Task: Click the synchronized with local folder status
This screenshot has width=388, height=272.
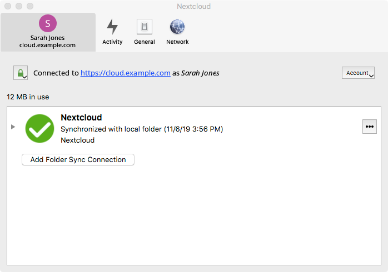Action: (142, 129)
